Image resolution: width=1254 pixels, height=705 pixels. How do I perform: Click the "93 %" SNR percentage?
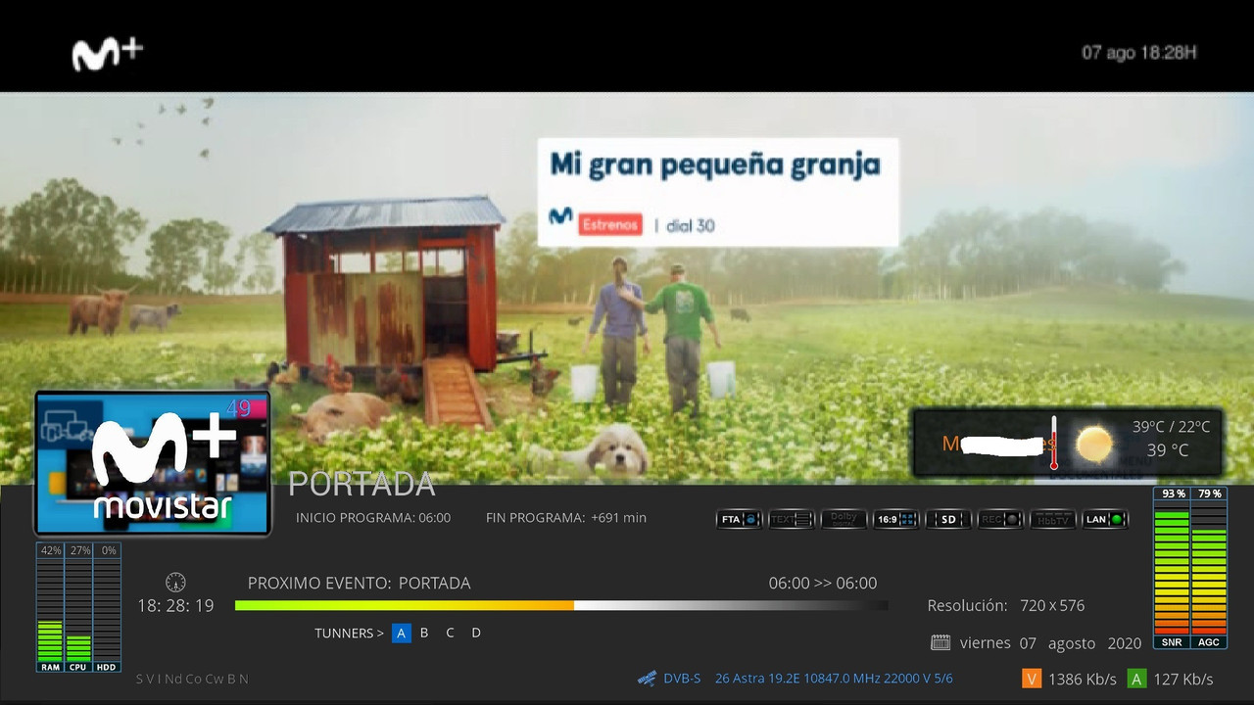click(1174, 494)
